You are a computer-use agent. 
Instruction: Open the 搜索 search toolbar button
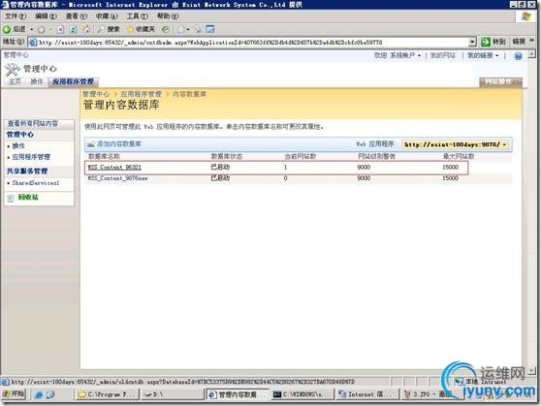pyautogui.click(x=109, y=29)
